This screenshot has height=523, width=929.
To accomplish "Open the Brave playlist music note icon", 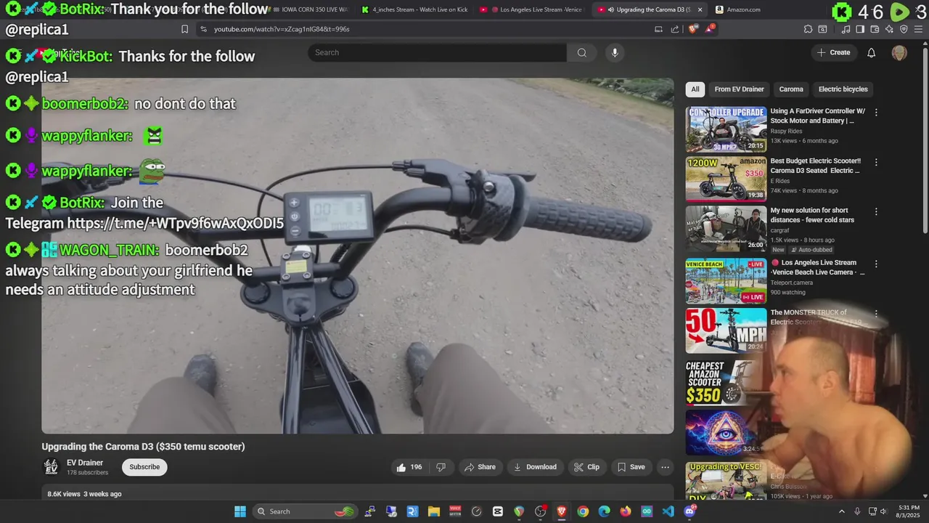I will point(846,29).
